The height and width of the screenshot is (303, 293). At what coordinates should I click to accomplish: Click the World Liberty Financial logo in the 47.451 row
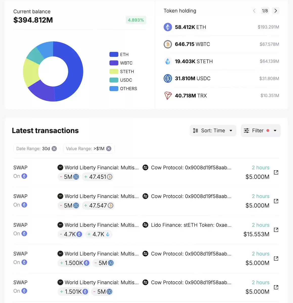coord(60,167)
